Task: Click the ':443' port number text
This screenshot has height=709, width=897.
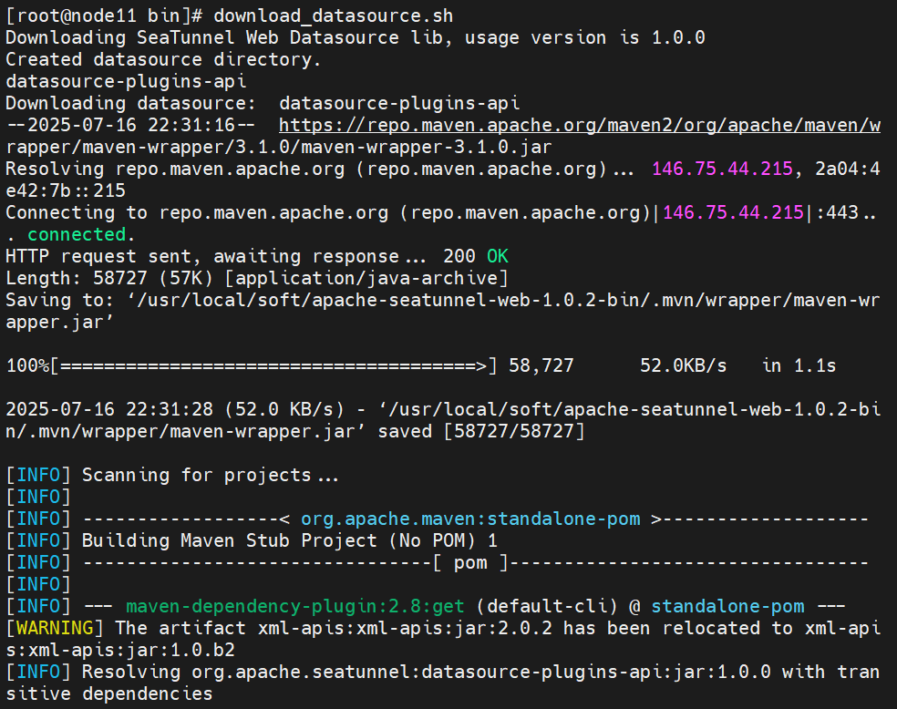Action: (837, 212)
